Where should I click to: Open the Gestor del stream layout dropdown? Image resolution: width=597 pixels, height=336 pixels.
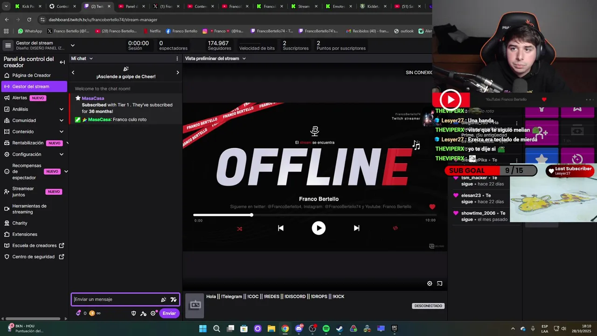[x=72, y=45]
